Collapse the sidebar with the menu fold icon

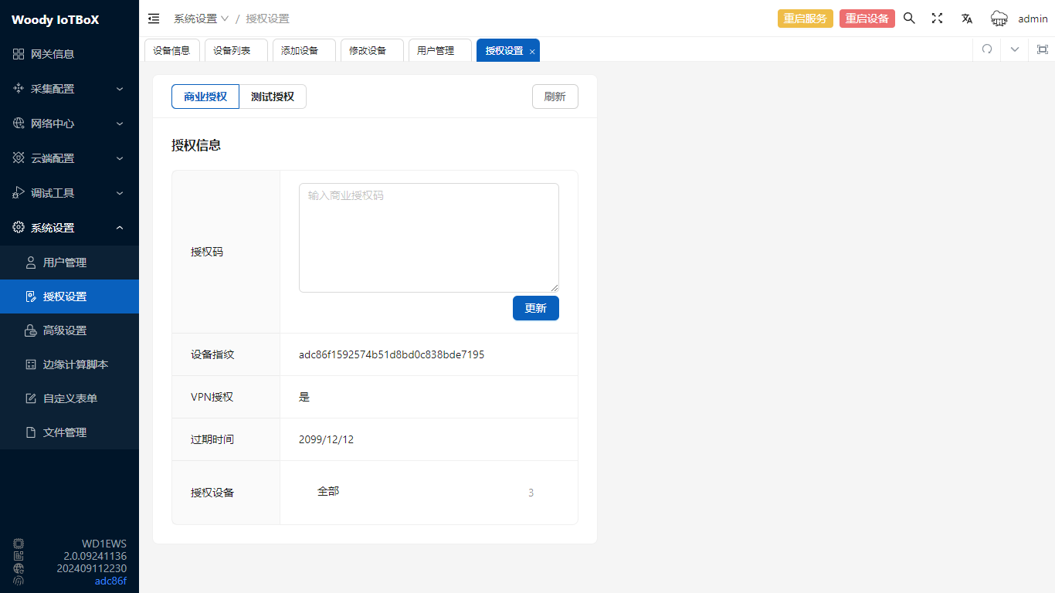(154, 19)
